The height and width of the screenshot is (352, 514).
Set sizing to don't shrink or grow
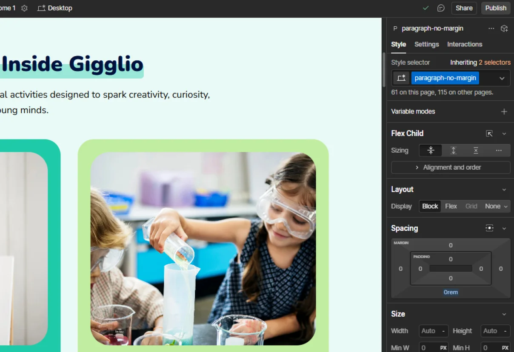476,150
